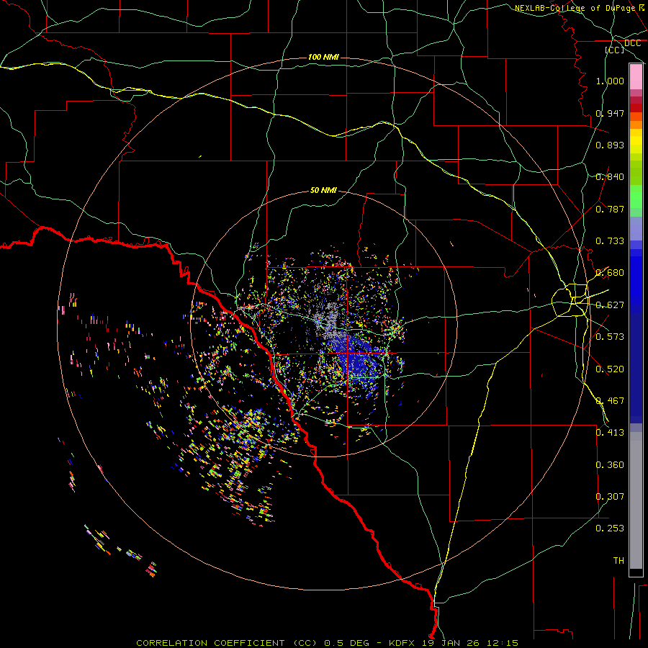Viewport: 648px width, 648px height.
Task: Click the 0.627 color scale value
Action: [610, 305]
